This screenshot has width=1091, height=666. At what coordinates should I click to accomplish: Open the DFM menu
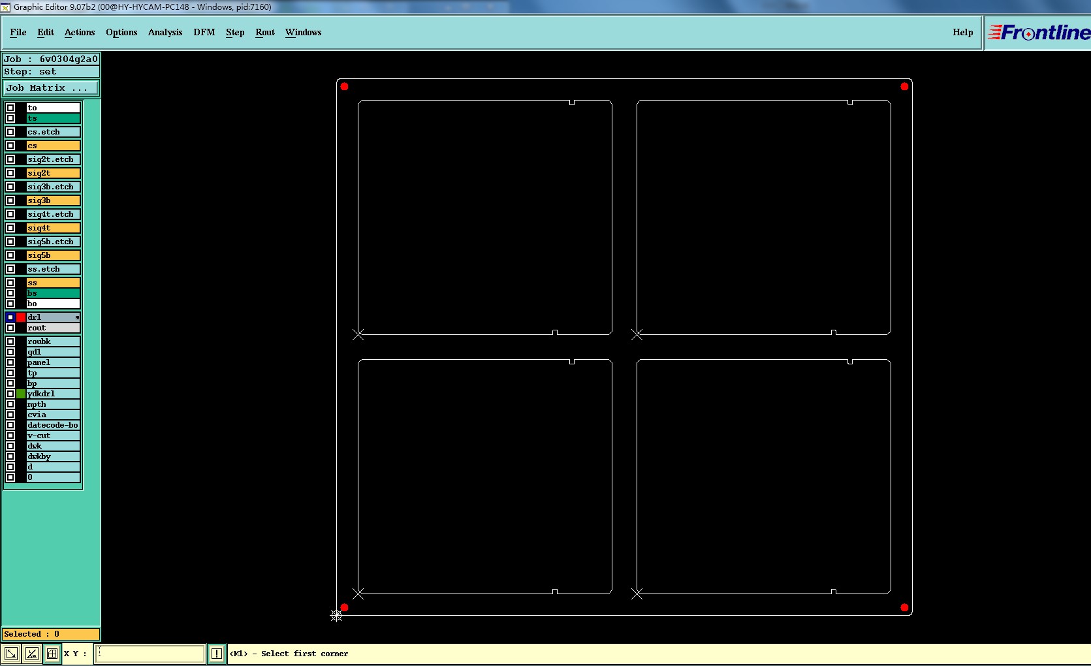coord(204,33)
